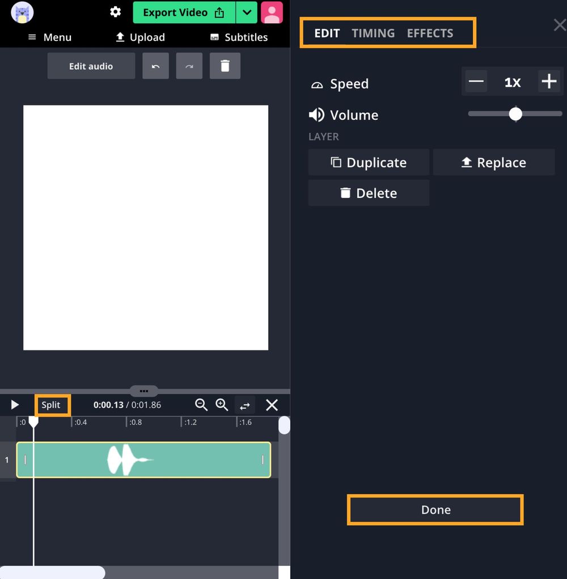
Task: Switch to the EFFECTS tab
Action: click(x=430, y=33)
